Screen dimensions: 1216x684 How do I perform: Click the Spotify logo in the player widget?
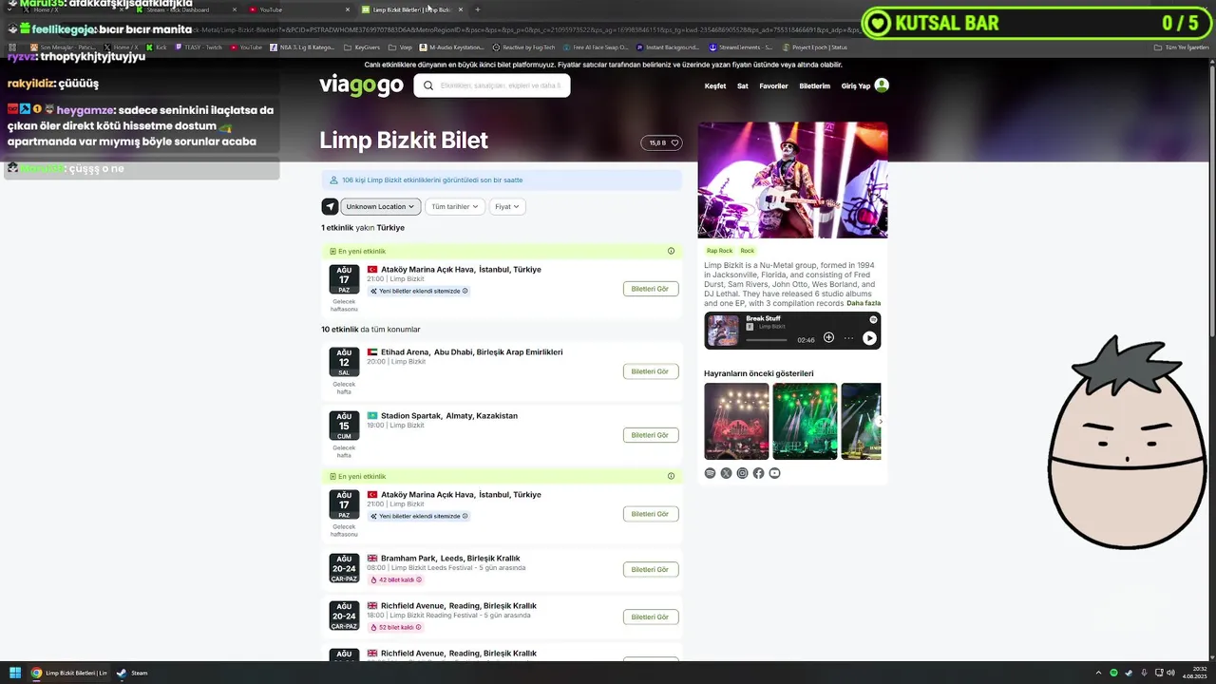coord(873,319)
